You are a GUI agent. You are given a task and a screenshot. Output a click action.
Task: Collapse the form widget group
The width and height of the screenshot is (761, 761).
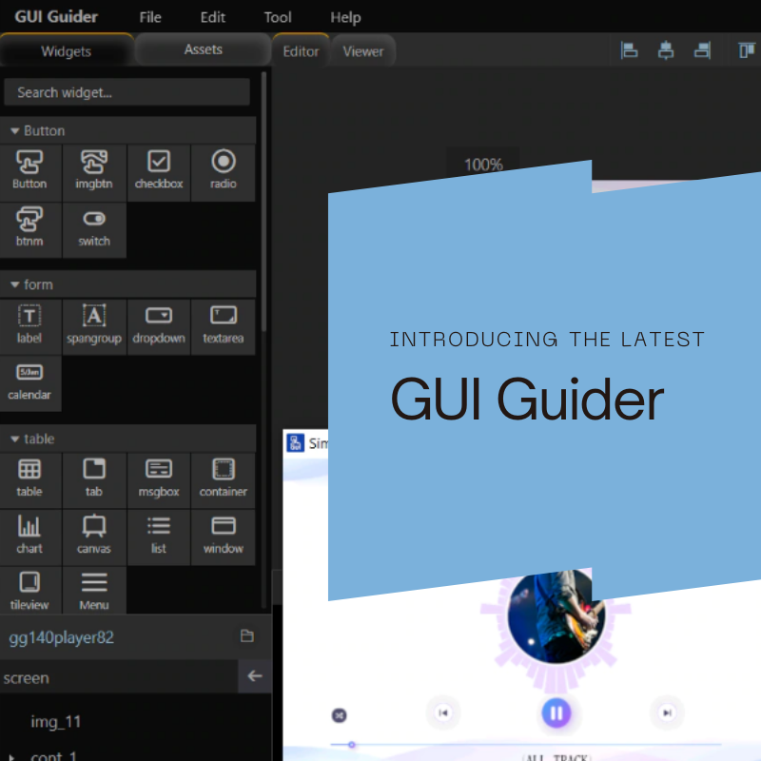(x=15, y=284)
